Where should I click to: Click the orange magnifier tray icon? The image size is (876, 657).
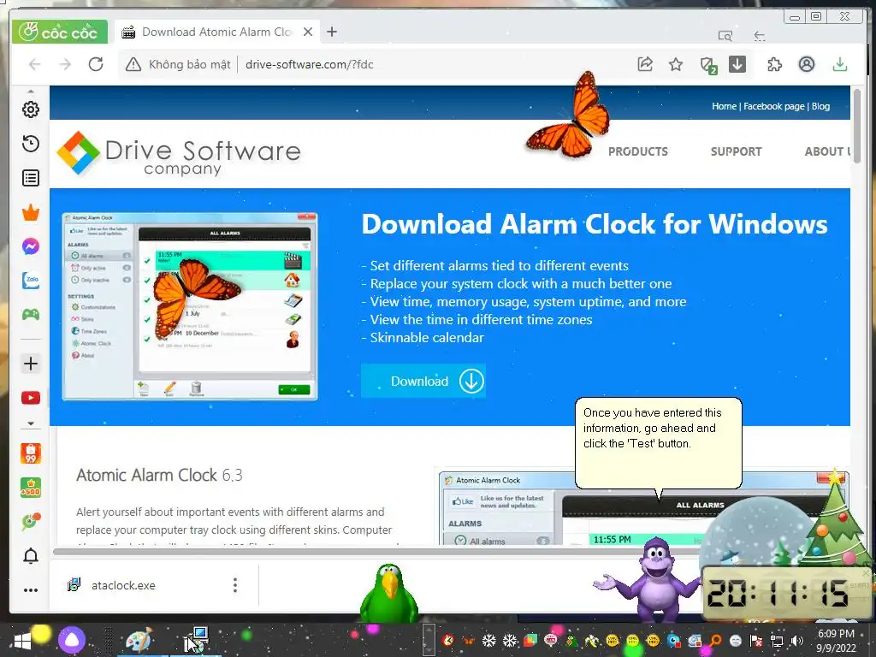(715, 641)
